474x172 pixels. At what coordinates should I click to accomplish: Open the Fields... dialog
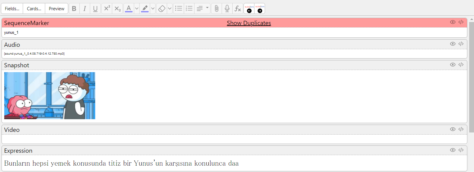click(x=12, y=9)
